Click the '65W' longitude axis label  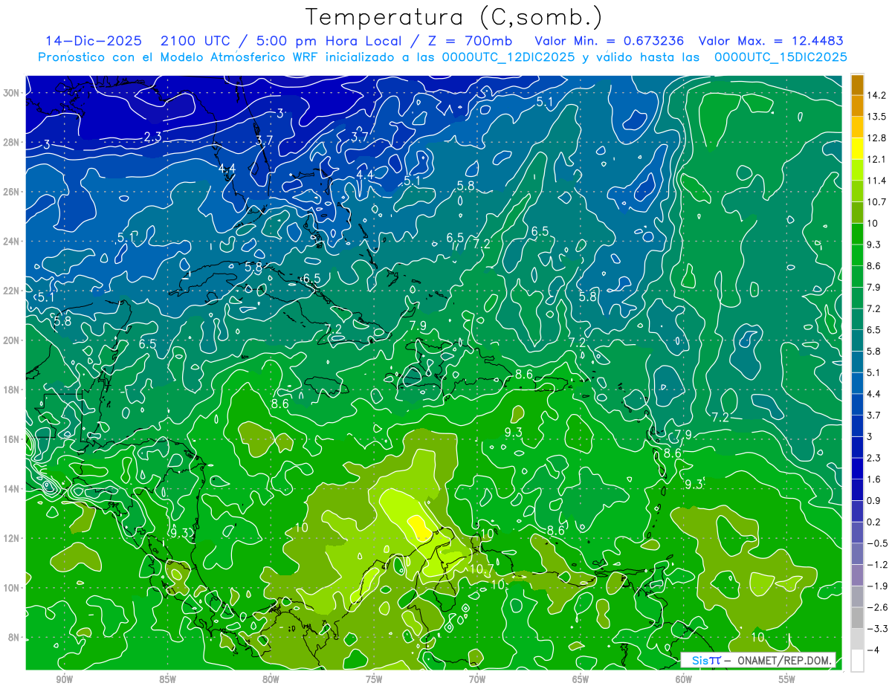coord(581,679)
